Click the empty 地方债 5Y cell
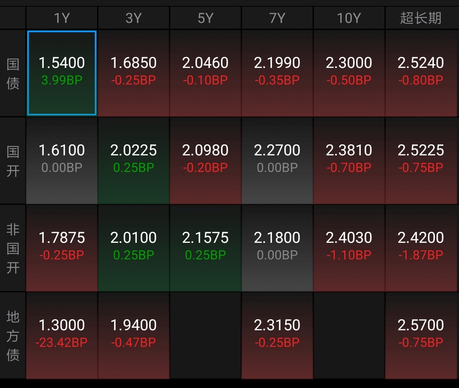Viewport: 459px width, 388px height. tap(205, 335)
